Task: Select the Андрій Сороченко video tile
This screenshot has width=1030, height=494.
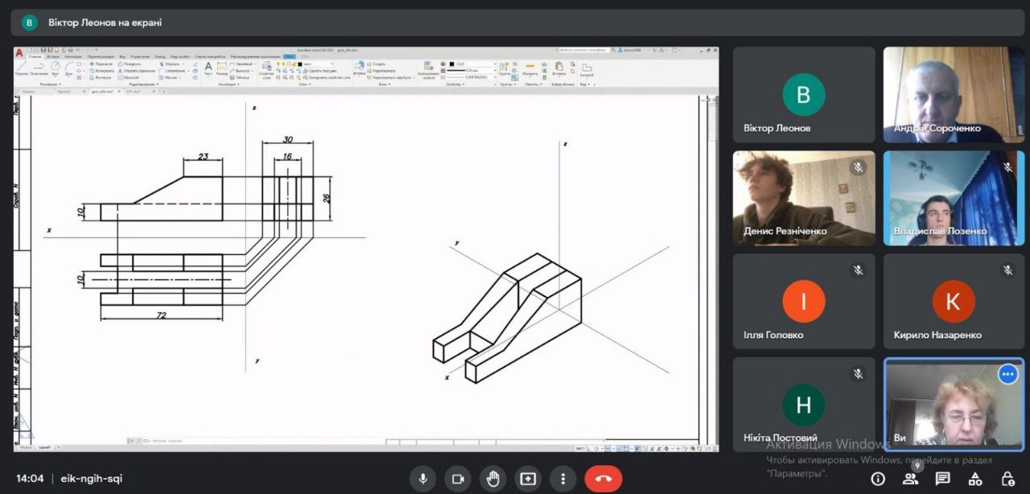Action: (954, 95)
